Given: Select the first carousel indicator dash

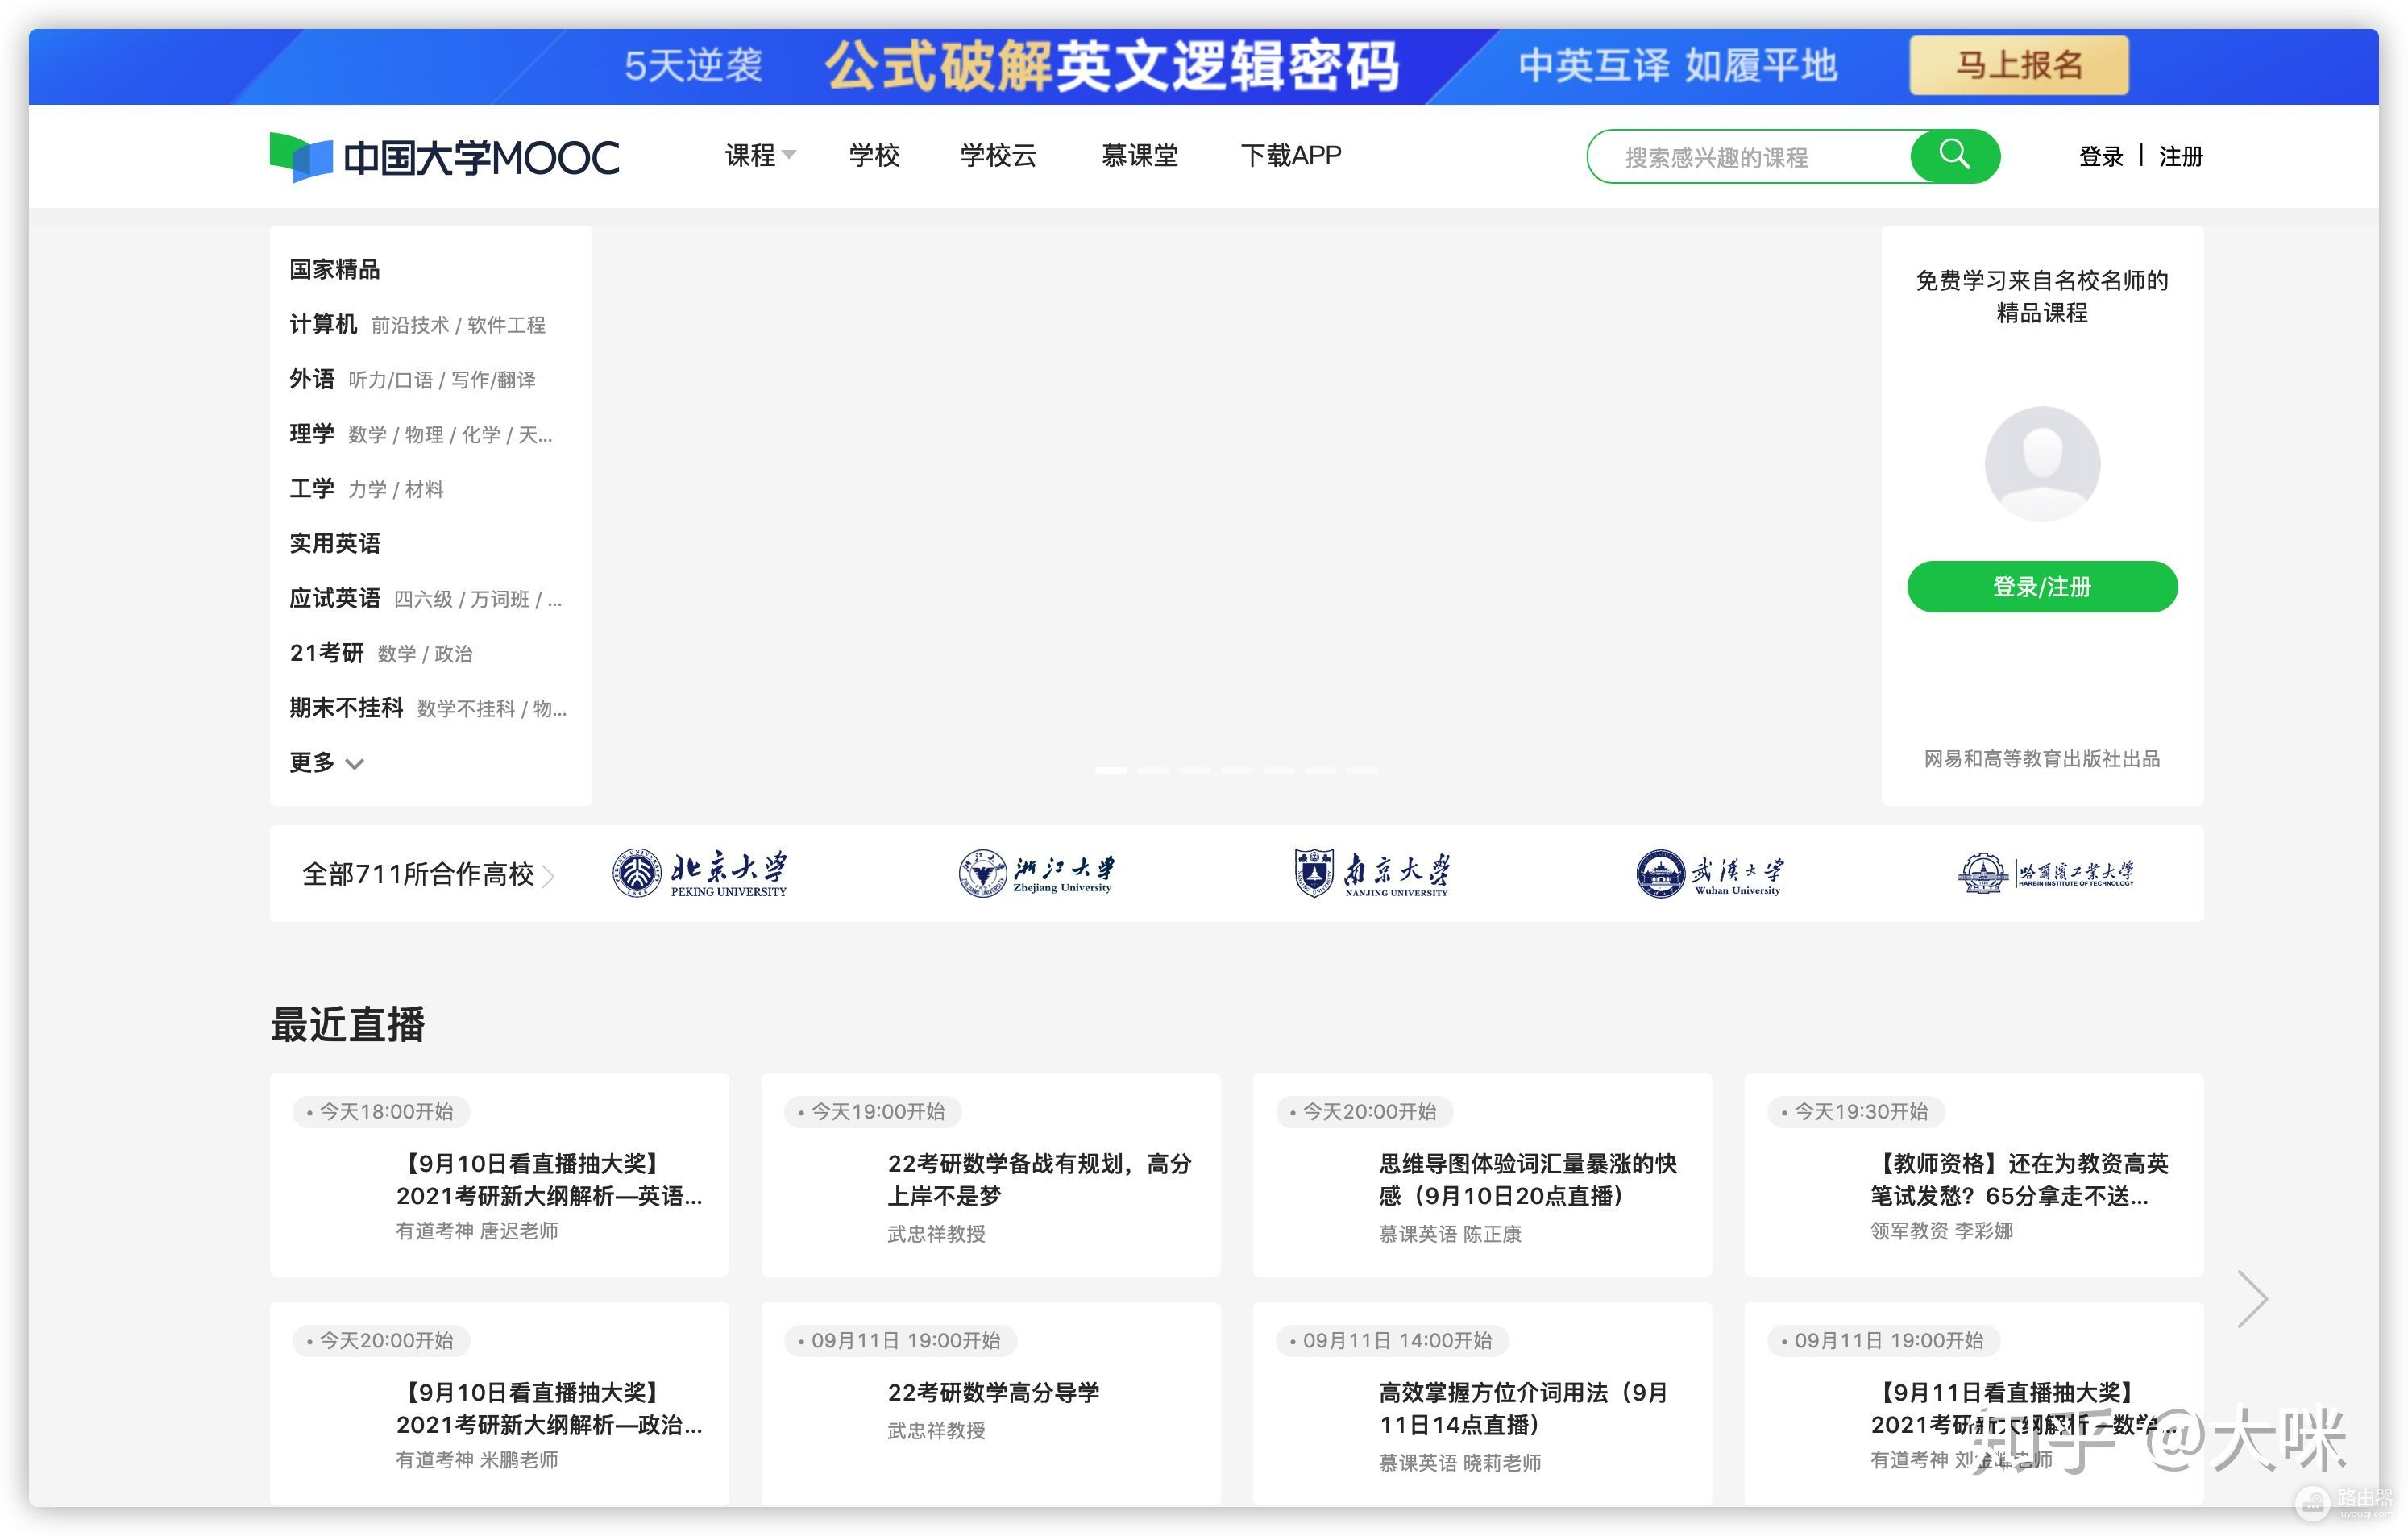Looking at the screenshot, I should tap(1110, 770).
